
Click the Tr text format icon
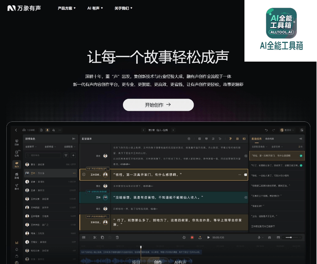[x=220, y=139]
